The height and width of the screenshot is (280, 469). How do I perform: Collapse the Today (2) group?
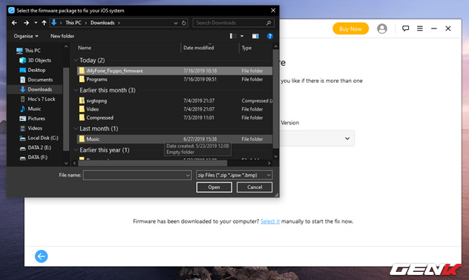pyautogui.click(x=76, y=60)
